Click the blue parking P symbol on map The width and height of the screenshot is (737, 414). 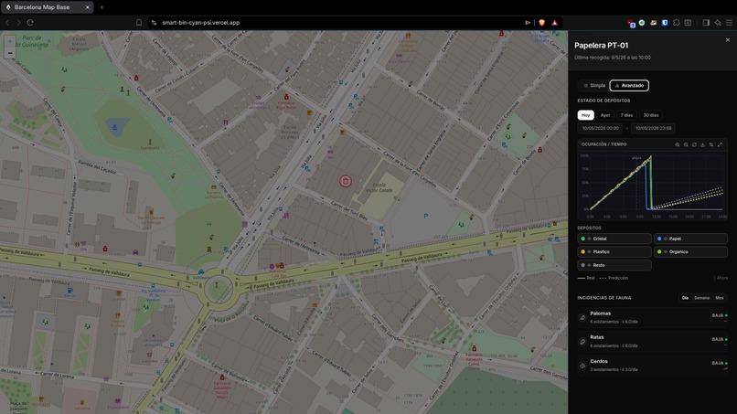[426, 217]
